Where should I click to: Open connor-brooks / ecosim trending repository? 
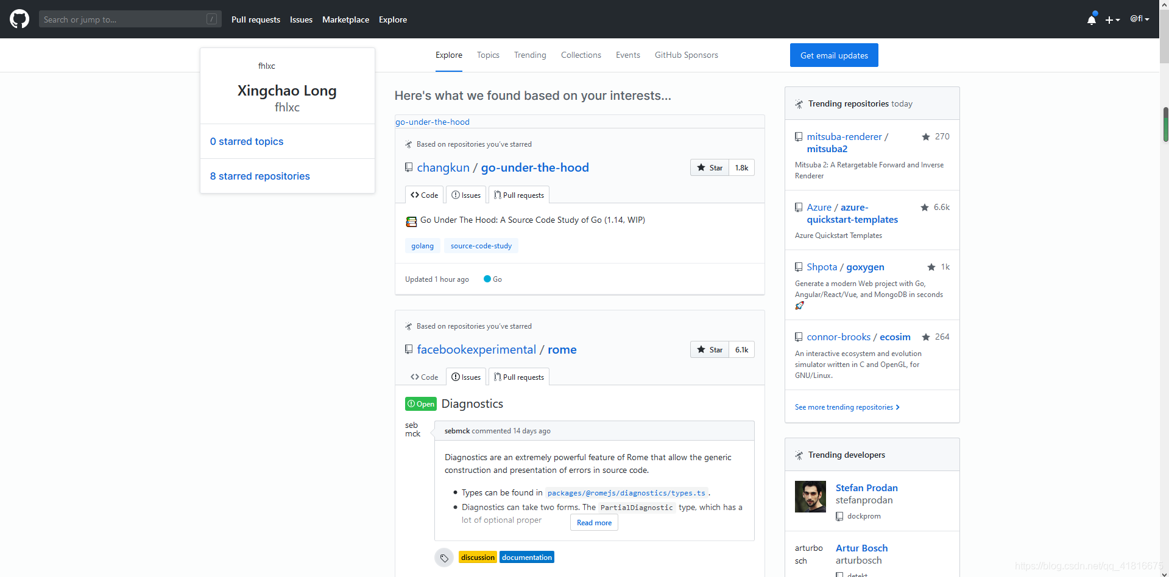[x=858, y=337]
